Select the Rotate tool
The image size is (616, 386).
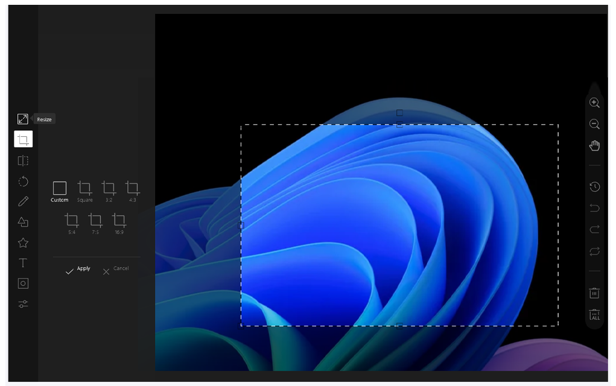coord(23,181)
